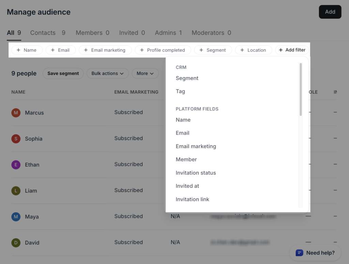
Task: Click Maya's avatar icon
Action: 16,217
